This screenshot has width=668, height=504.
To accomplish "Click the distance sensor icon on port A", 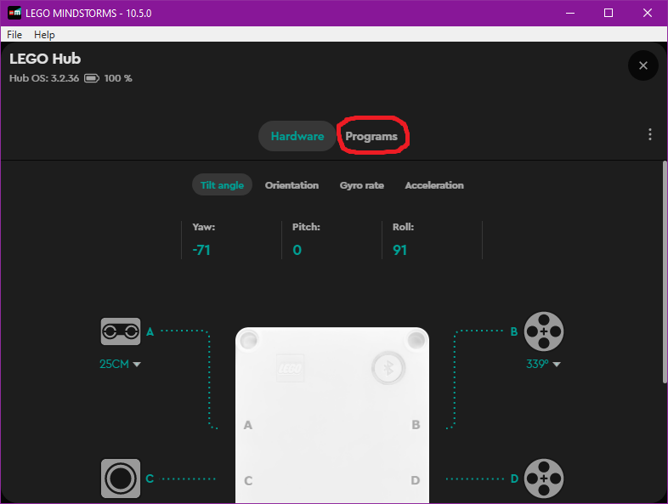I will [x=120, y=331].
